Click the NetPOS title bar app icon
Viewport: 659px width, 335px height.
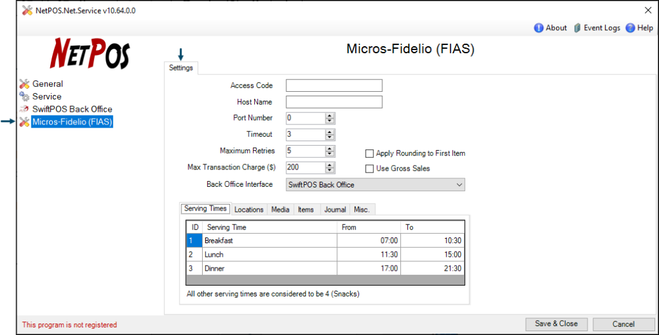27,10
